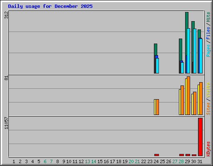Click the Pages legend label
Image resolution: width=213 pixels, height=166 pixels.
pos(208,51)
